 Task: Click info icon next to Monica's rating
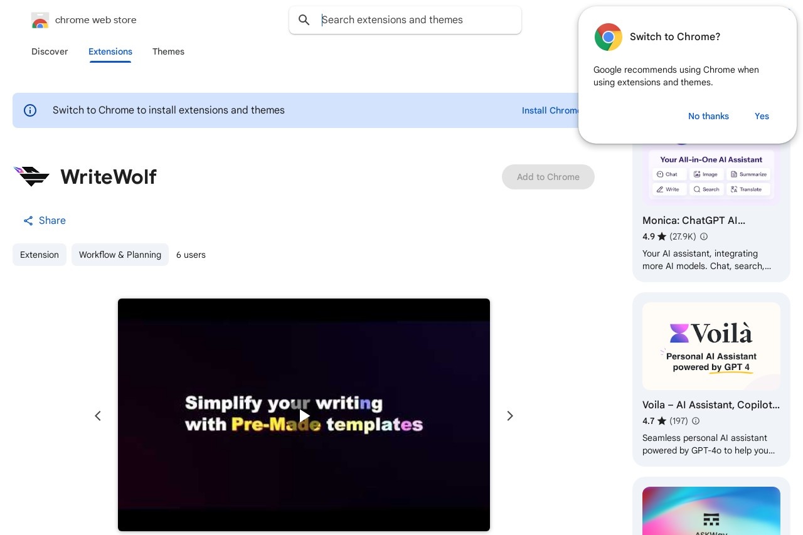click(704, 236)
